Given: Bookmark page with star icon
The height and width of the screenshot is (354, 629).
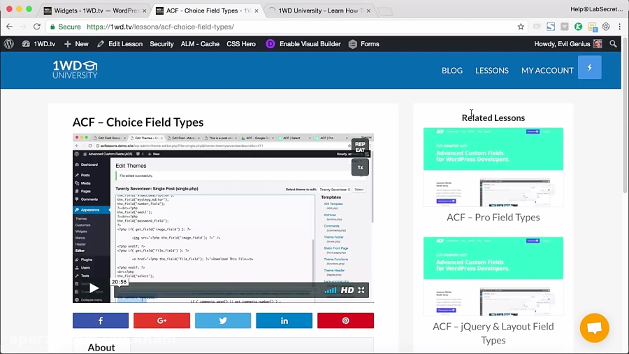Looking at the screenshot, I should (x=521, y=27).
